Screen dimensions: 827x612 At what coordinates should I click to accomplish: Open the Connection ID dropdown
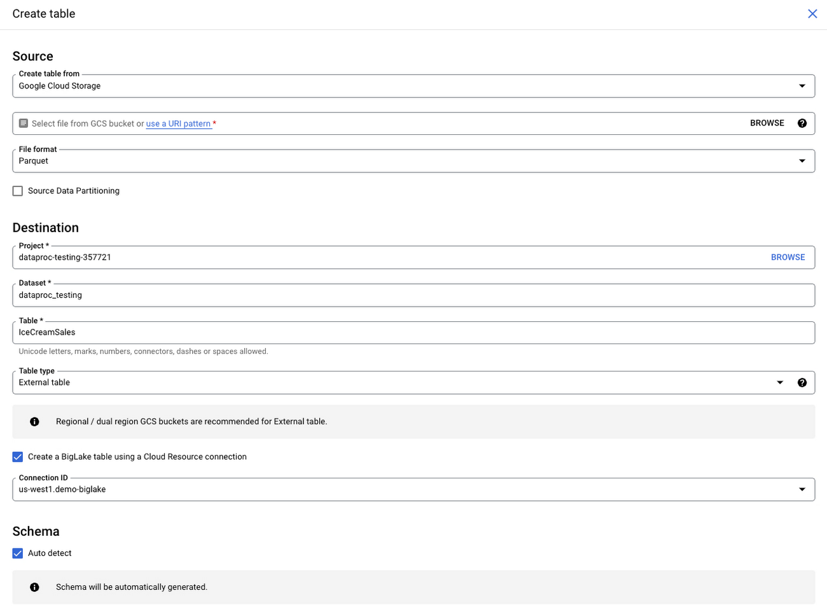point(413,489)
